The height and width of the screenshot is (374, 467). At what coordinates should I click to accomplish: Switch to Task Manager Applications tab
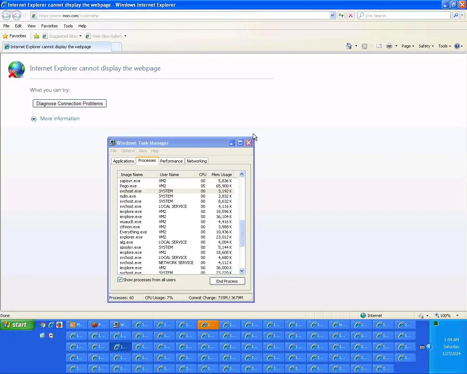pos(123,161)
